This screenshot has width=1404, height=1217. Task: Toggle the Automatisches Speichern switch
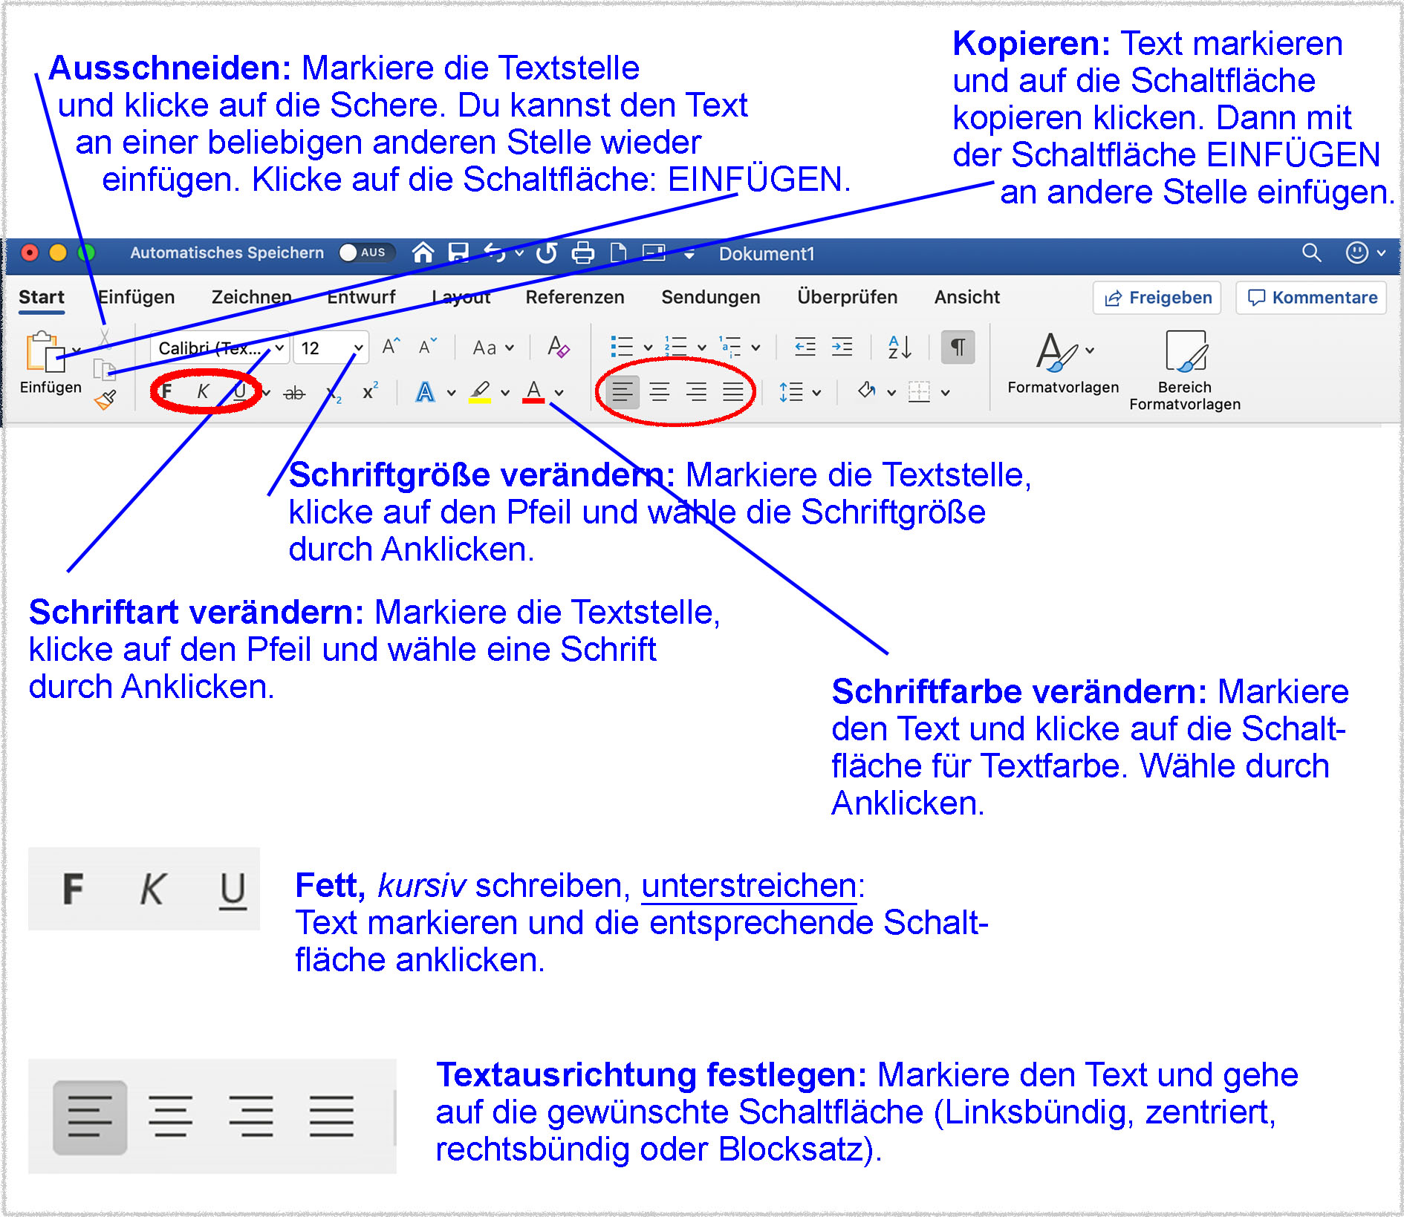point(363,253)
